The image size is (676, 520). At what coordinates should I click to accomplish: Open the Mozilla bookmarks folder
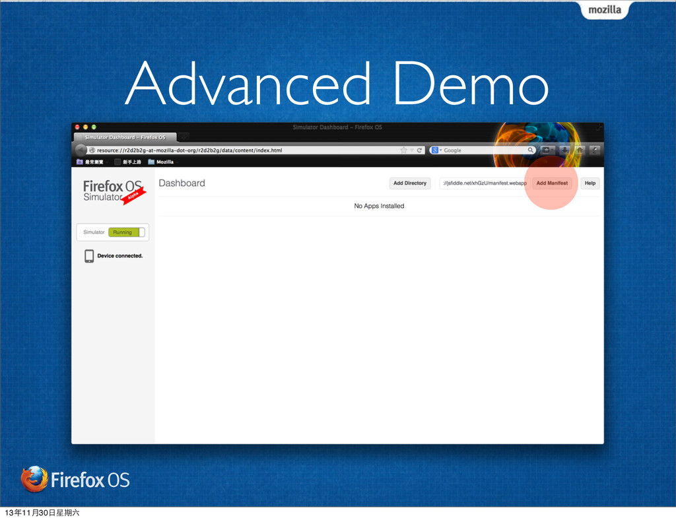161,162
